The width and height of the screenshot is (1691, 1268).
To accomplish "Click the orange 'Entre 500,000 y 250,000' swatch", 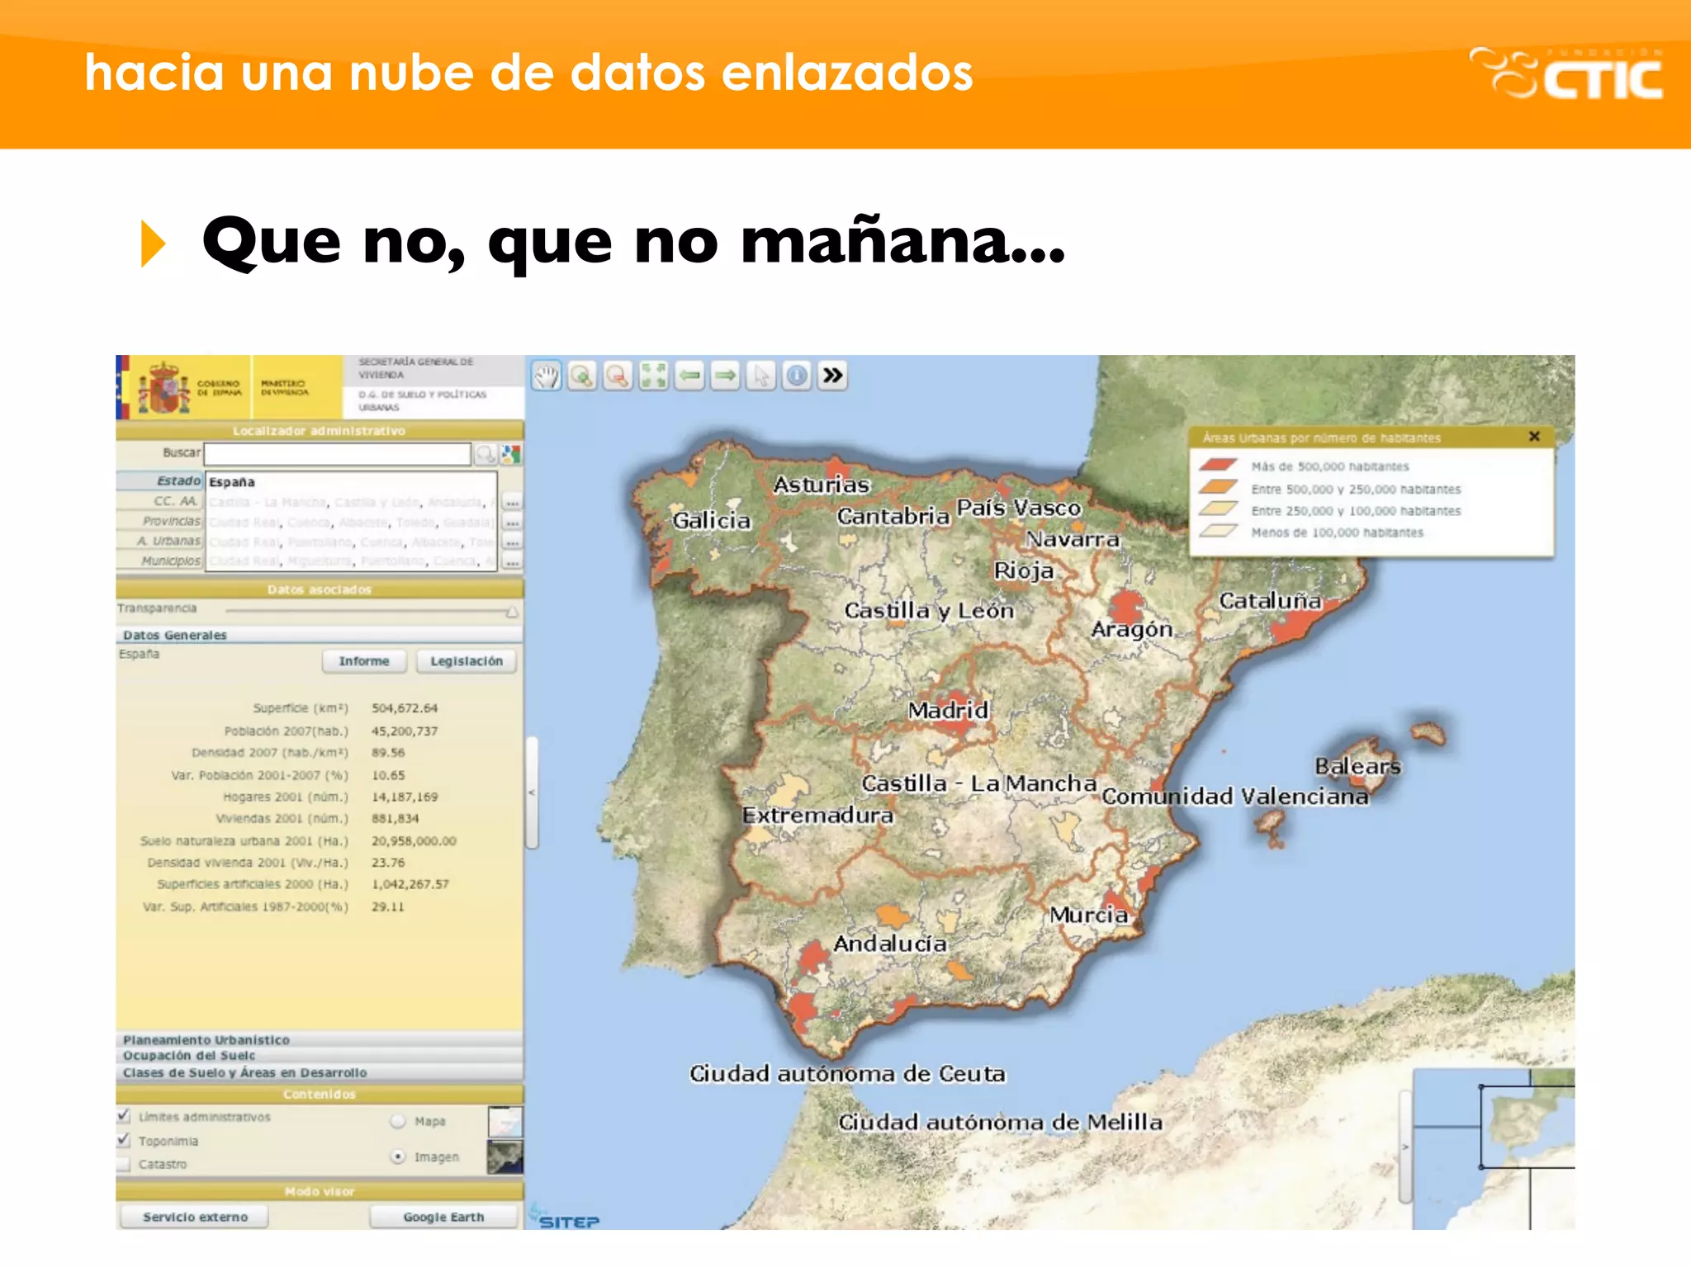I will pos(1219,488).
